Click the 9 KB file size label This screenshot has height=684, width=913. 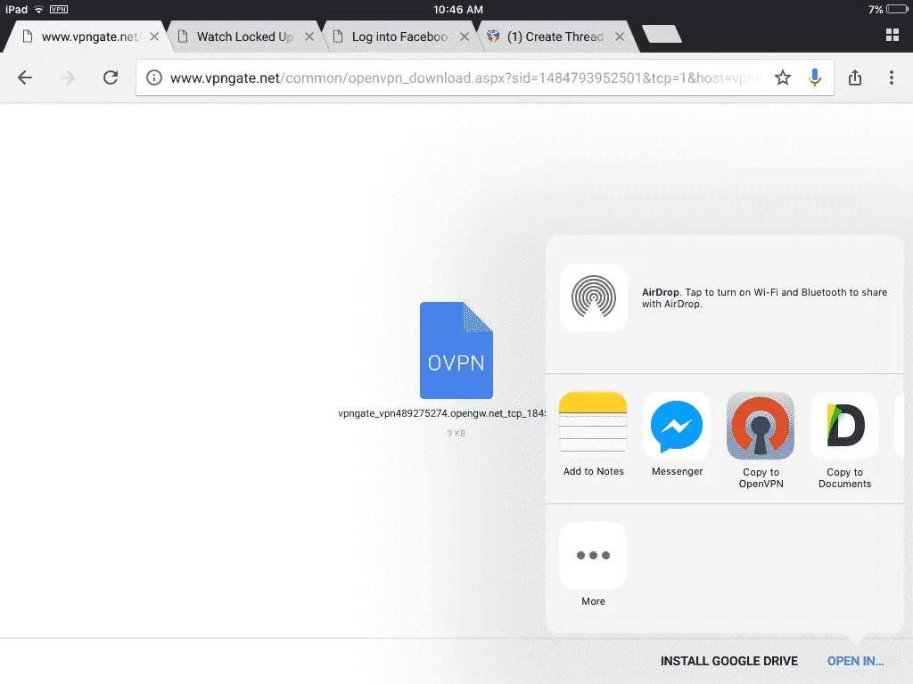pyautogui.click(x=456, y=434)
